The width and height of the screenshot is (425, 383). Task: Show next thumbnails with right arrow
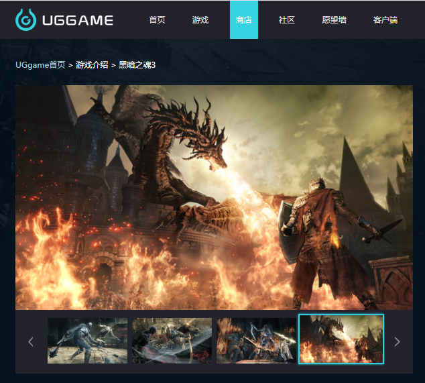pos(397,341)
